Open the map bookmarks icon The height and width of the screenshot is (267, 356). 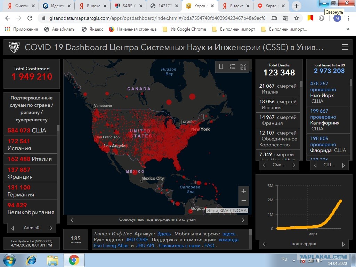pos(221,66)
